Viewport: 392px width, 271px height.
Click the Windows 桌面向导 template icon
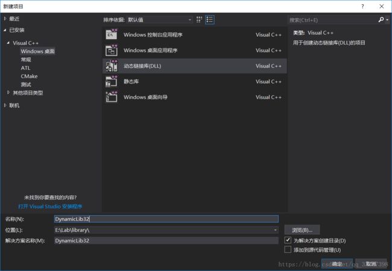(x=112, y=97)
